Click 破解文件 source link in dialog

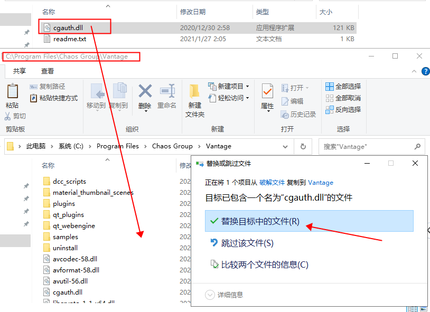272,183
